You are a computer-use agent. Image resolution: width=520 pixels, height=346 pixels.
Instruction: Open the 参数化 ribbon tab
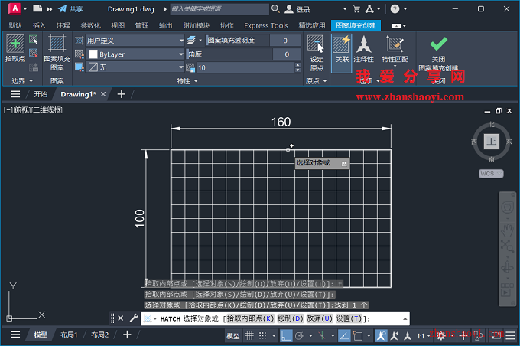(x=90, y=25)
